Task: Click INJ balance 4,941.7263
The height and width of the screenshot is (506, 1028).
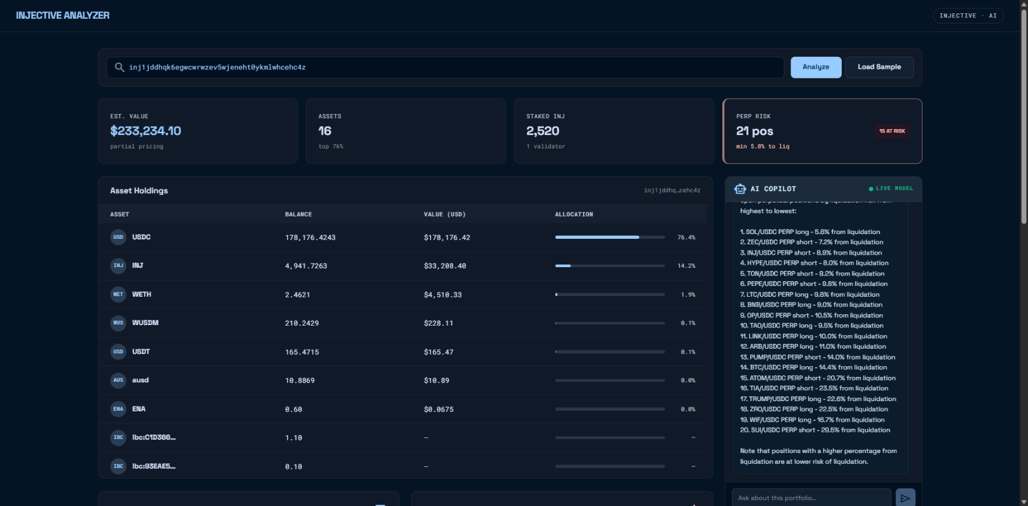Action: click(x=306, y=266)
